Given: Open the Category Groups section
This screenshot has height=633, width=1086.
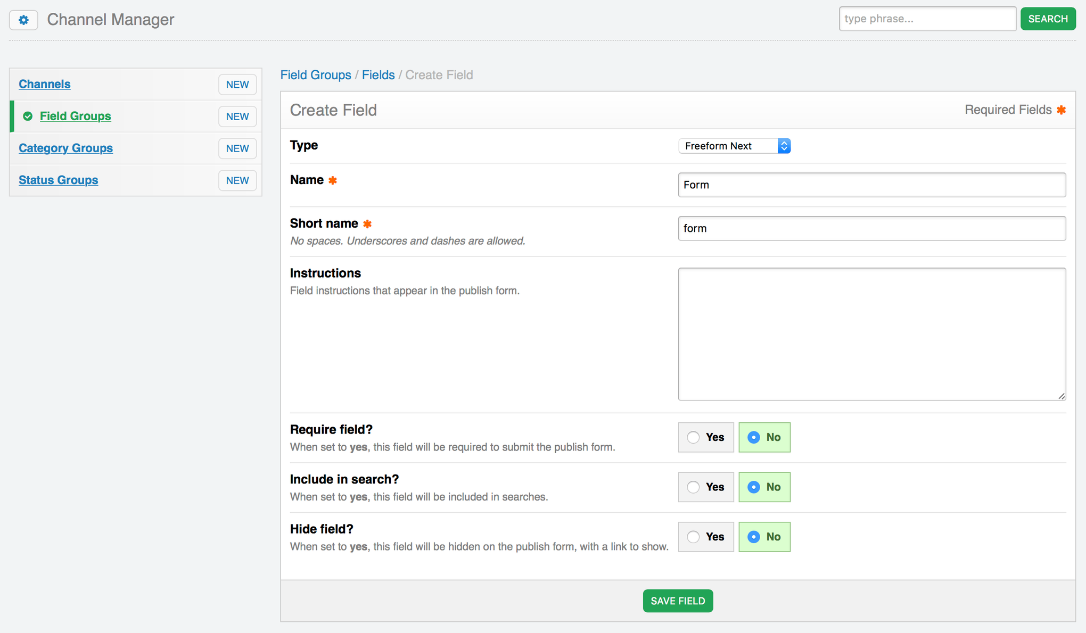Looking at the screenshot, I should pos(65,148).
